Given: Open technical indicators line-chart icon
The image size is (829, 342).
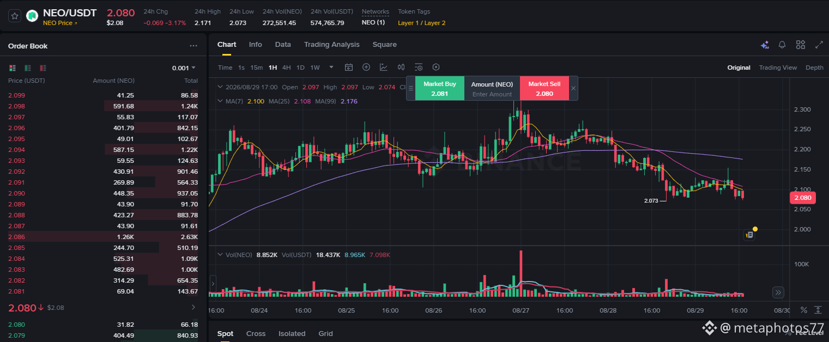Looking at the screenshot, I should (x=384, y=68).
